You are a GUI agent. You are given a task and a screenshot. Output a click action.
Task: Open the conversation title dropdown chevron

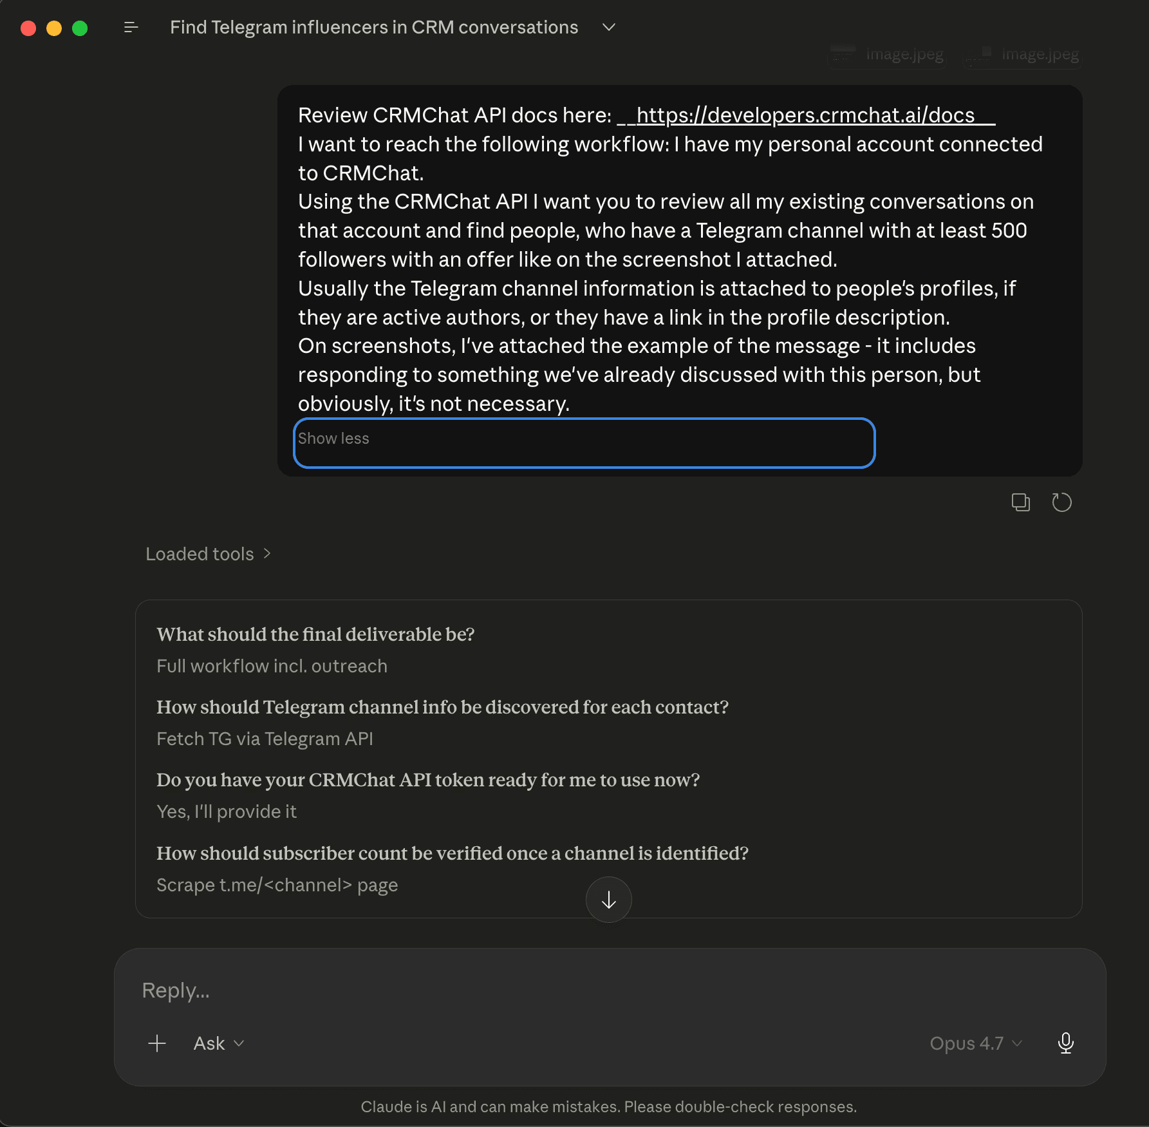pyautogui.click(x=609, y=27)
